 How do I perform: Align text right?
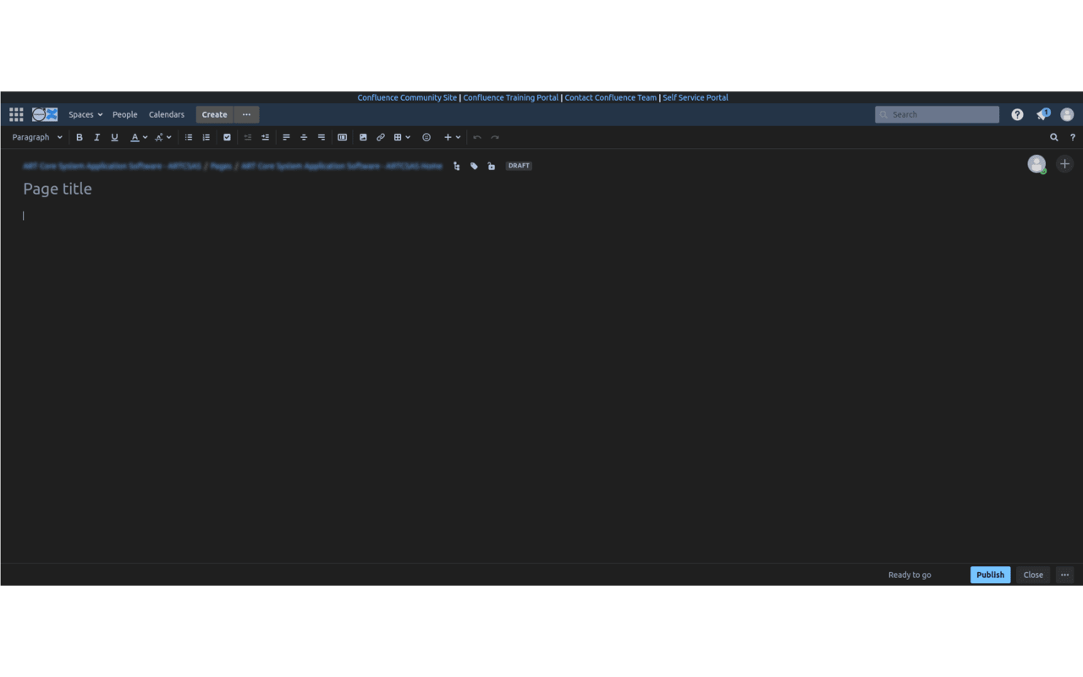coord(321,137)
